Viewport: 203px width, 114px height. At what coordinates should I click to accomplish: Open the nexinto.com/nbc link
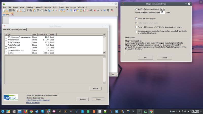coord(38,100)
